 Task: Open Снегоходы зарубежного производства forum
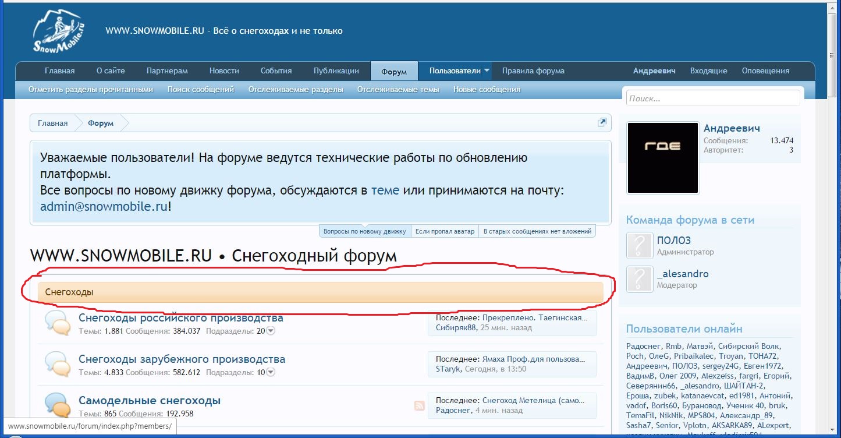coord(182,359)
